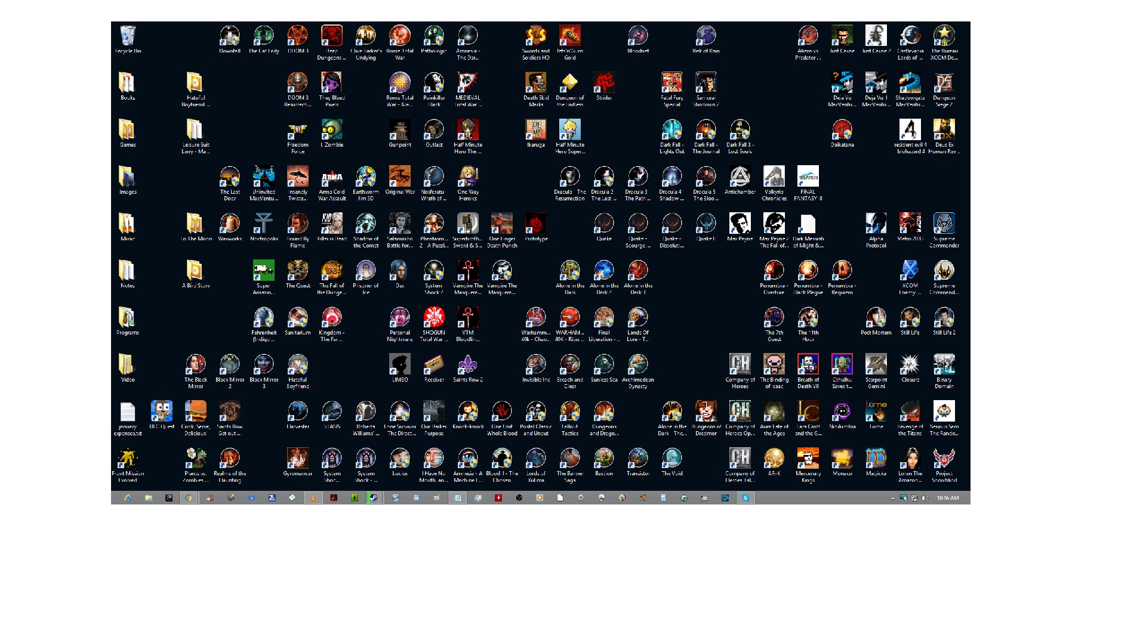The image size is (1146, 644).
Task: Launch the Alpha Protocol shortcut
Action: coord(876,231)
